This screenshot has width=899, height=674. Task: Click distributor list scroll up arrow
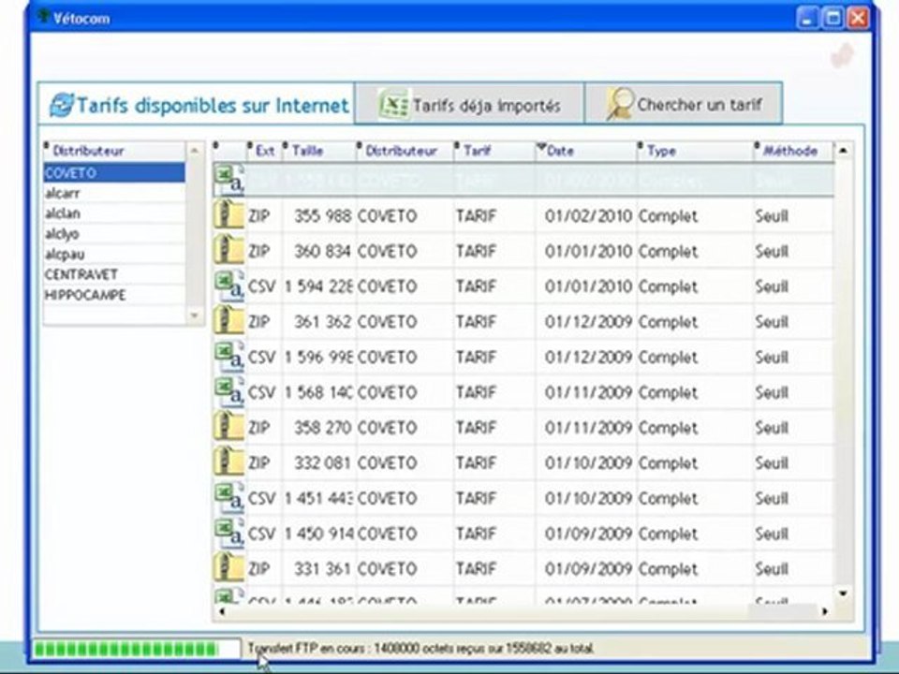click(195, 151)
